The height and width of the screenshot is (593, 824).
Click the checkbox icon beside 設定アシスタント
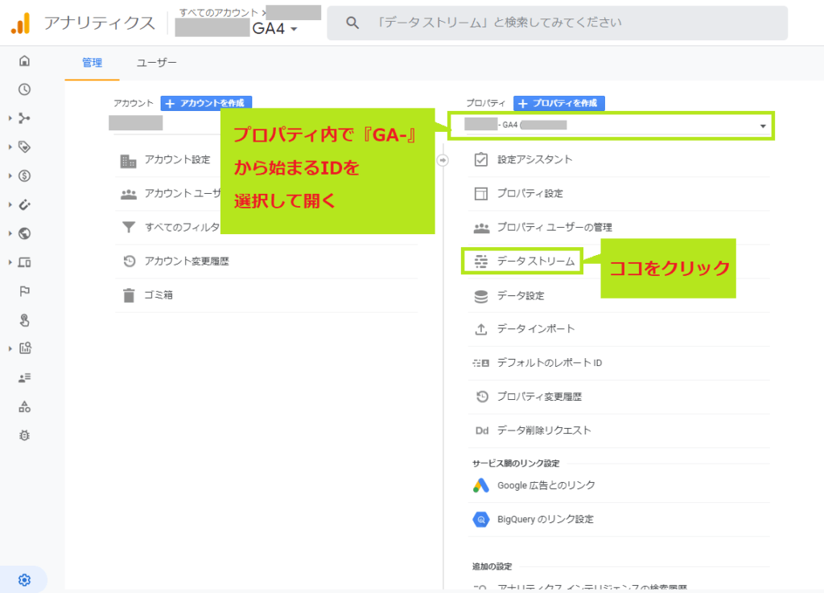coord(481,159)
